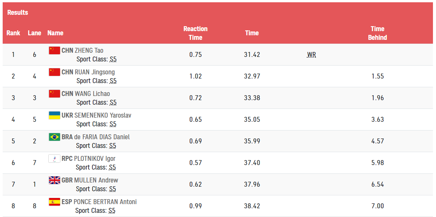Select the Name column header
Viewport: 436px width, 217px height.
click(55, 33)
